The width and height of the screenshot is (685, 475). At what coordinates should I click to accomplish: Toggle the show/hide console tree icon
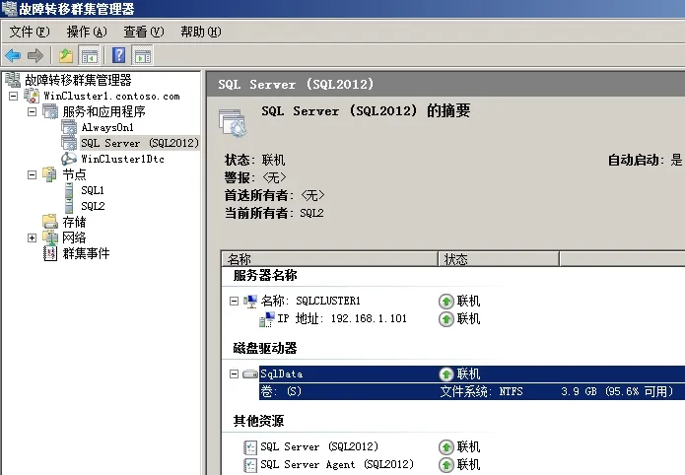click(x=90, y=56)
